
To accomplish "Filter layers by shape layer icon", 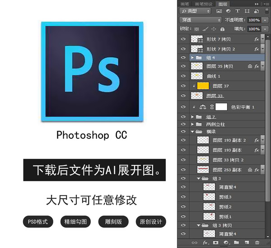I will [247, 11].
